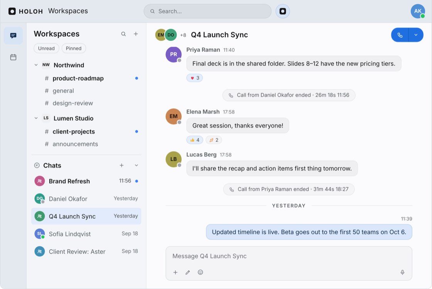Click the Workspaces title in top bar
Image resolution: width=432 pixels, height=289 pixels.
point(68,11)
